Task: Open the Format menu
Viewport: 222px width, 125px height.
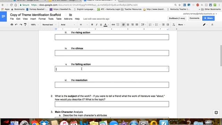Action: (42, 19)
